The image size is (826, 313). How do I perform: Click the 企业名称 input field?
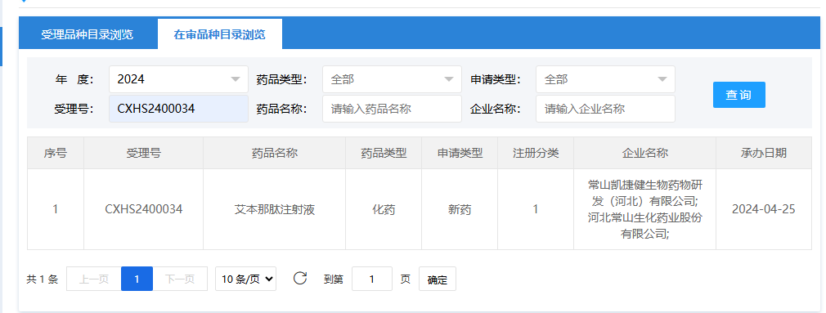(605, 109)
